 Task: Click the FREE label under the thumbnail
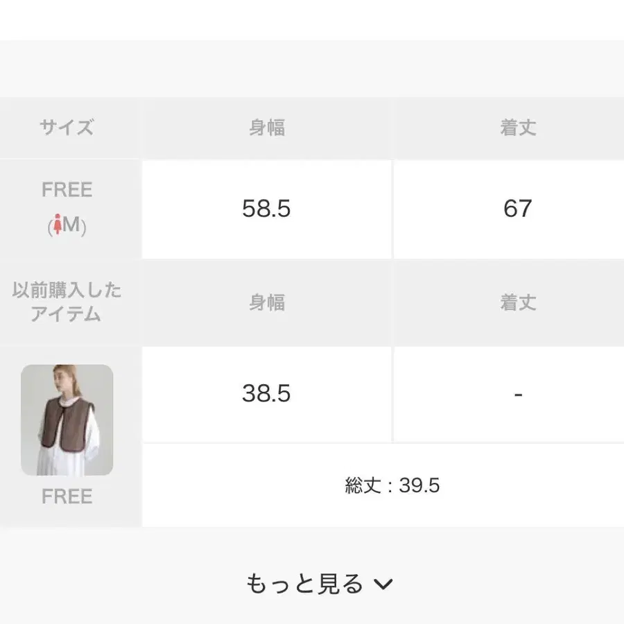coord(67,496)
